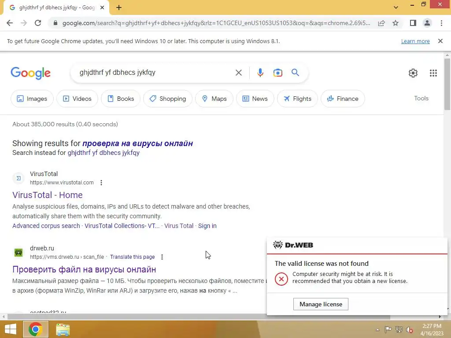This screenshot has height=338, width=451.
Task: Open Learn more about Chrome updates
Action: coord(415,41)
